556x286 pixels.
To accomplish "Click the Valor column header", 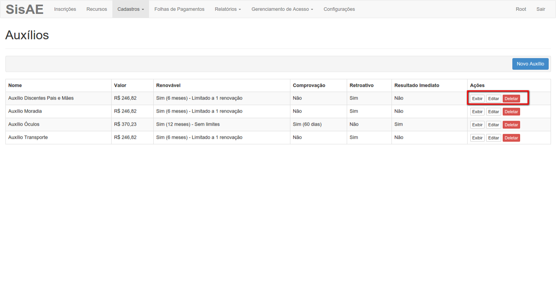I will 132,86.
